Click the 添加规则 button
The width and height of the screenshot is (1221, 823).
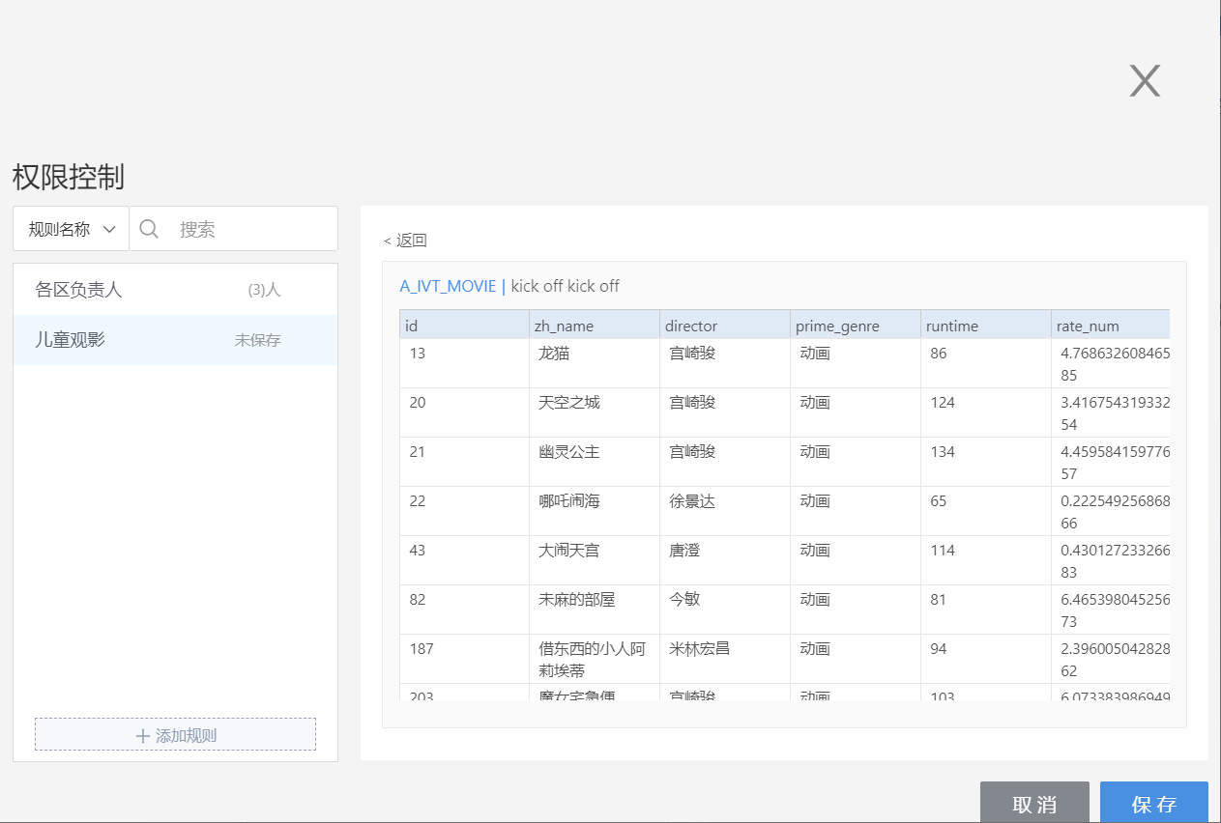175,735
